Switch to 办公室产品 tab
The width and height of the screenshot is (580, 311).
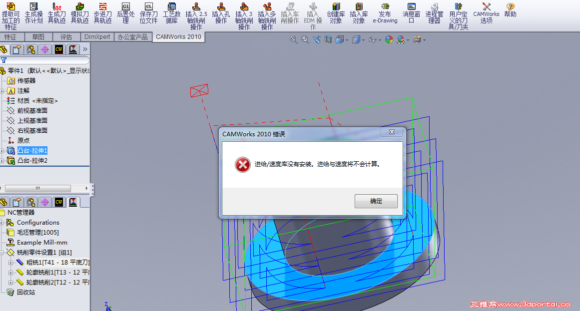coord(133,37)
